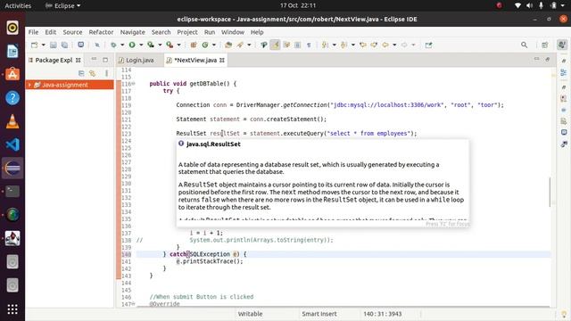Click the New Java Class icon
Screen dimensions: 571x321
(205, 45)
